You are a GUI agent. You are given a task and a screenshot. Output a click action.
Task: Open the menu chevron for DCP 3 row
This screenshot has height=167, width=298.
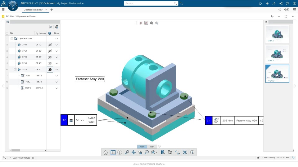coord(56,88)
